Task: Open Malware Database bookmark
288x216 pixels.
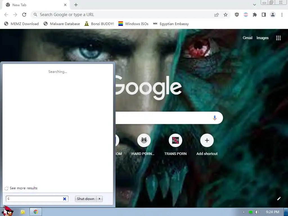Action: click(62, 24)
